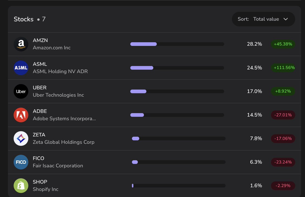Click the ASML Holding NV ADR name
Viewport: 305px width, 197px height.
coord(60,71)
